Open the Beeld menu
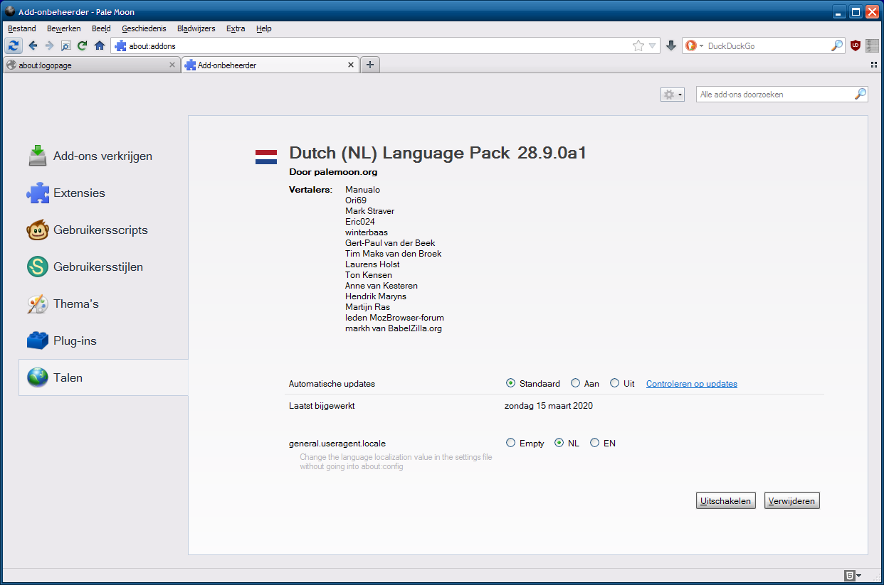This screenshot has width=884, height=585. click(x=101, y=28)
